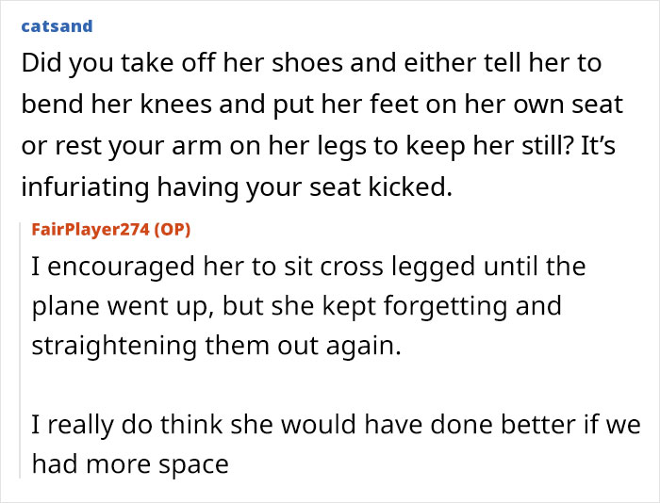Screen dimensions: 660x503
Task: Click the word "encouraged" in OP's reply
Action: click(x=122, y=268)
